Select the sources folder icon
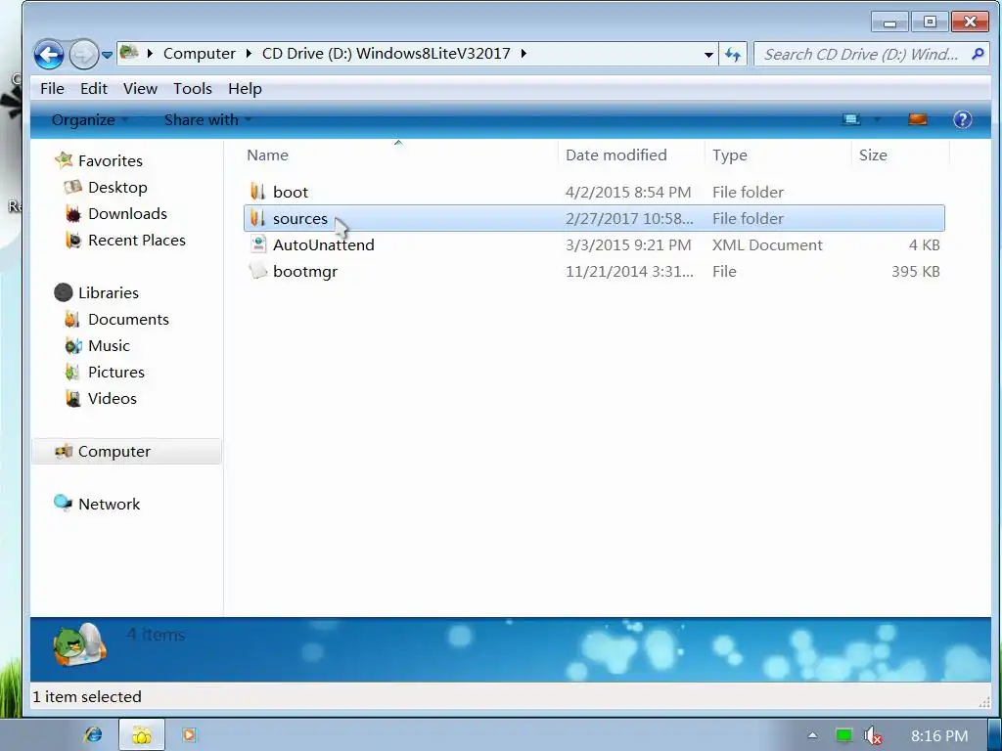 click(258, 218)
